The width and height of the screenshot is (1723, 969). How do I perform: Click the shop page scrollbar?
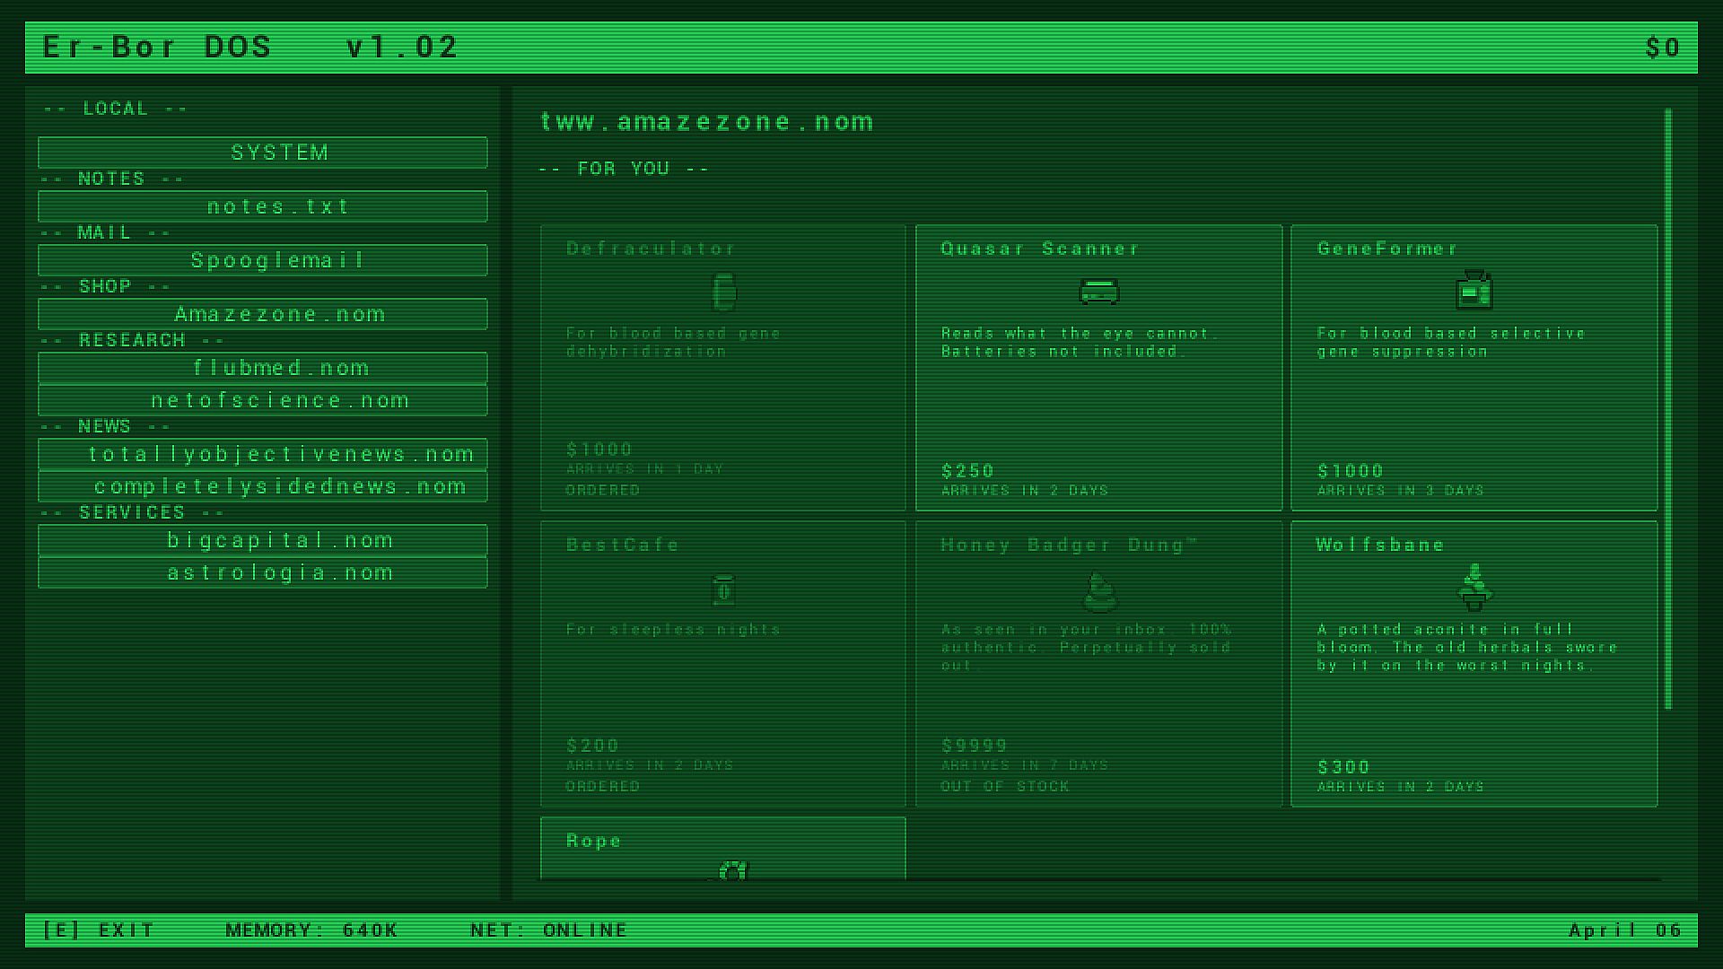click(x=1668, y=409)
